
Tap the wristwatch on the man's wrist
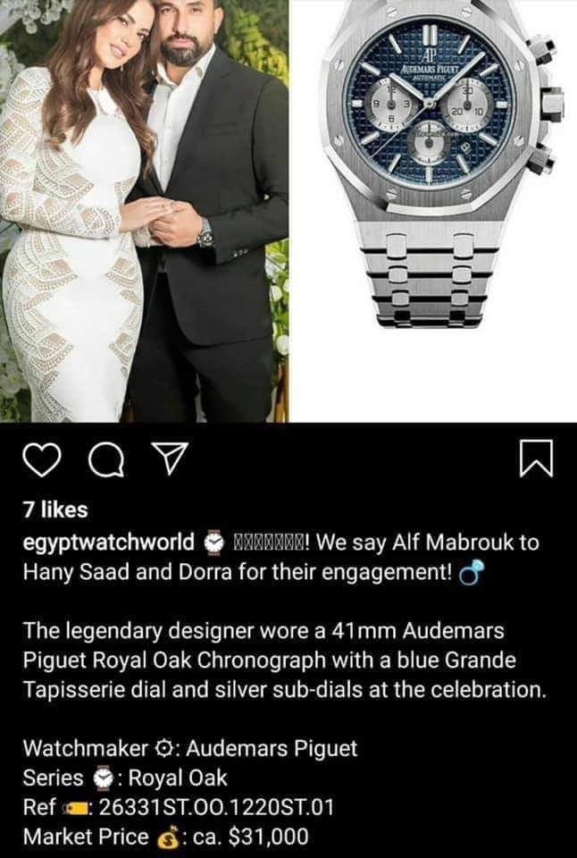click(x=205, y=233)
